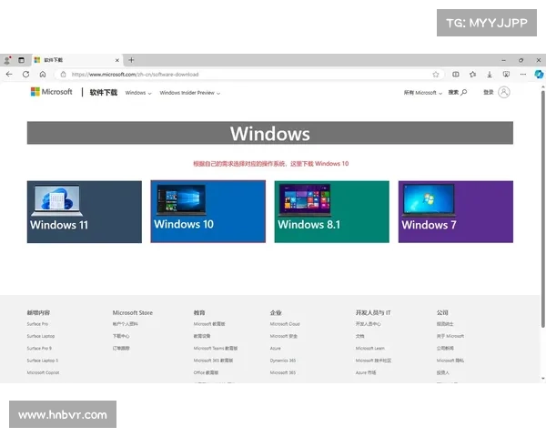Expand the 所有 Microsoft dropdown
Screen dimensions: 546x437
click(423, 93)
